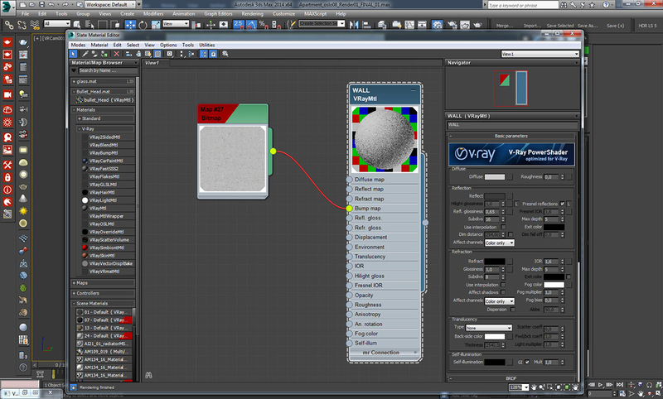This screenshot has width=663, height=399.
Task: Click the Save As... button
Action: [x=588, y=26]
